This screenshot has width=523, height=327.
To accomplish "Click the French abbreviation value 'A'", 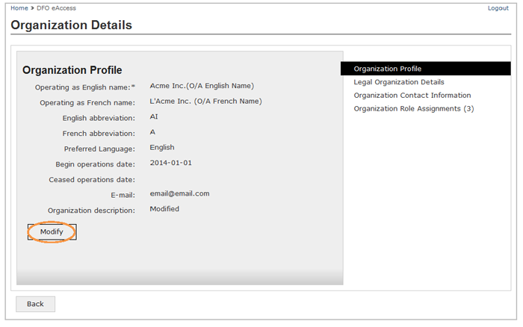I will 152,132.
